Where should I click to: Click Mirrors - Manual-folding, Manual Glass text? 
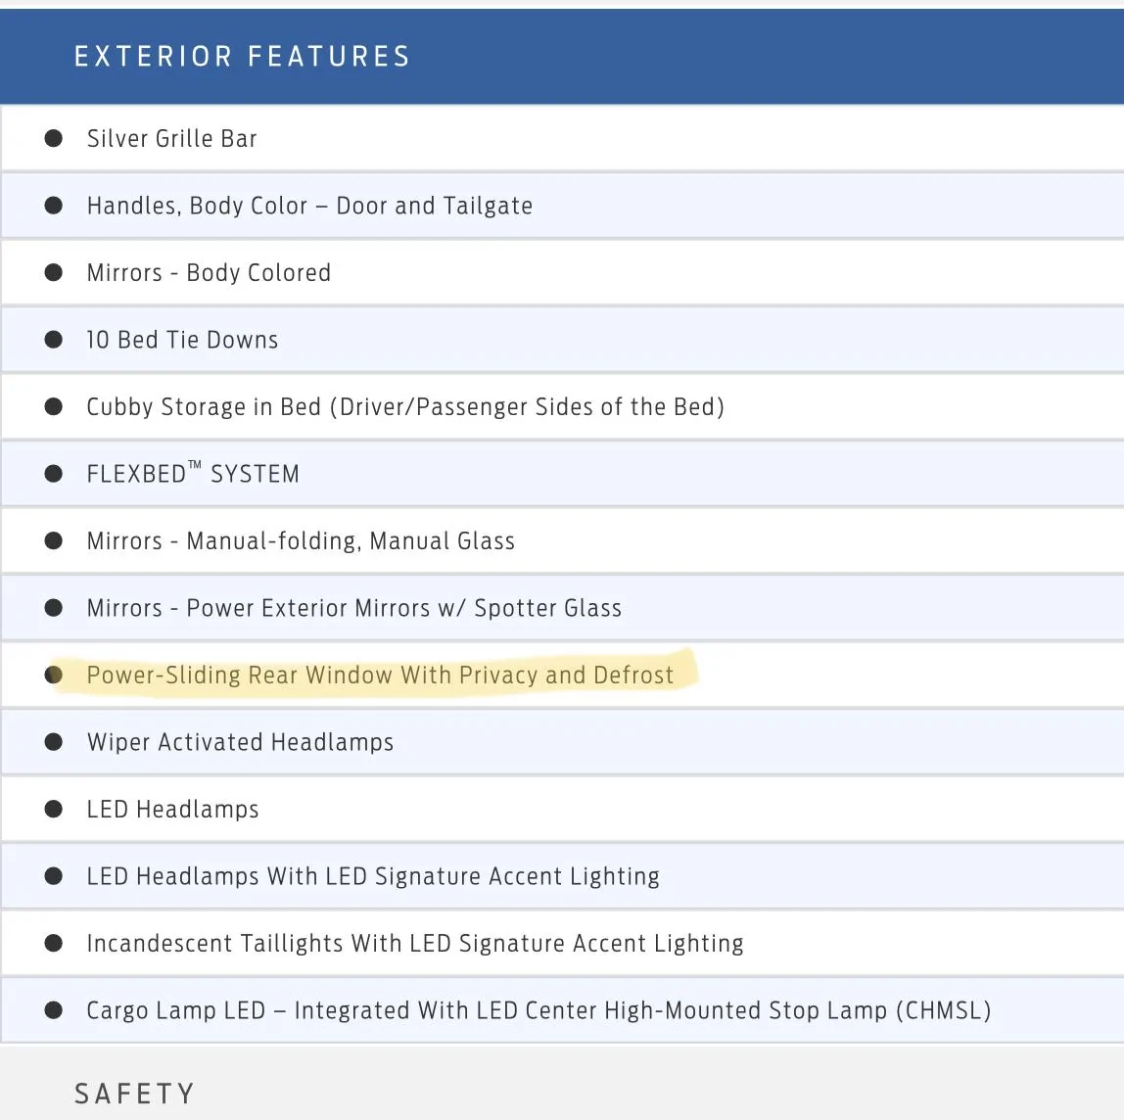(302, 541)
